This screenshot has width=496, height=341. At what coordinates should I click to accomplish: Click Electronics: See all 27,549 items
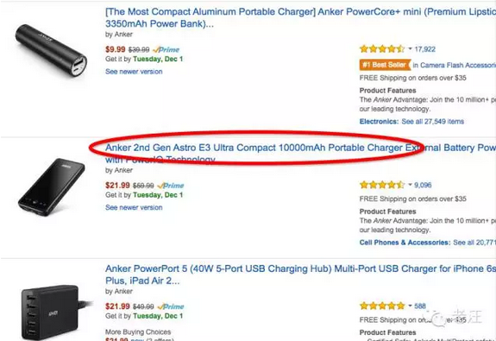point(411,122)
